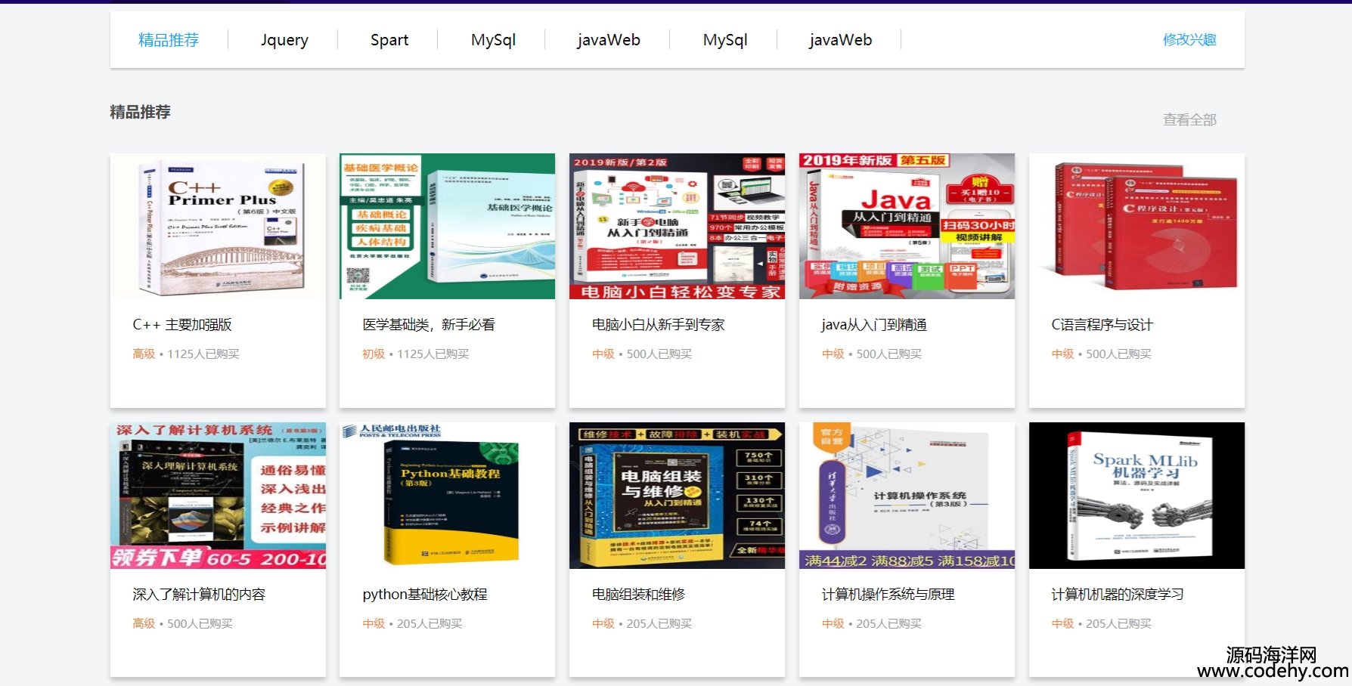
Task: Click the title 医学基础类，新手必看
Action: 429,325
